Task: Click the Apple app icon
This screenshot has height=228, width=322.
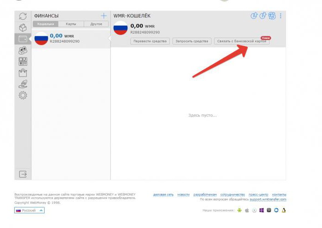Action: 247,211
